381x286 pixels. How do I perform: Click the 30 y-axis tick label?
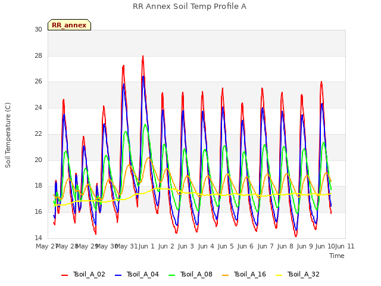click(38, 29)
